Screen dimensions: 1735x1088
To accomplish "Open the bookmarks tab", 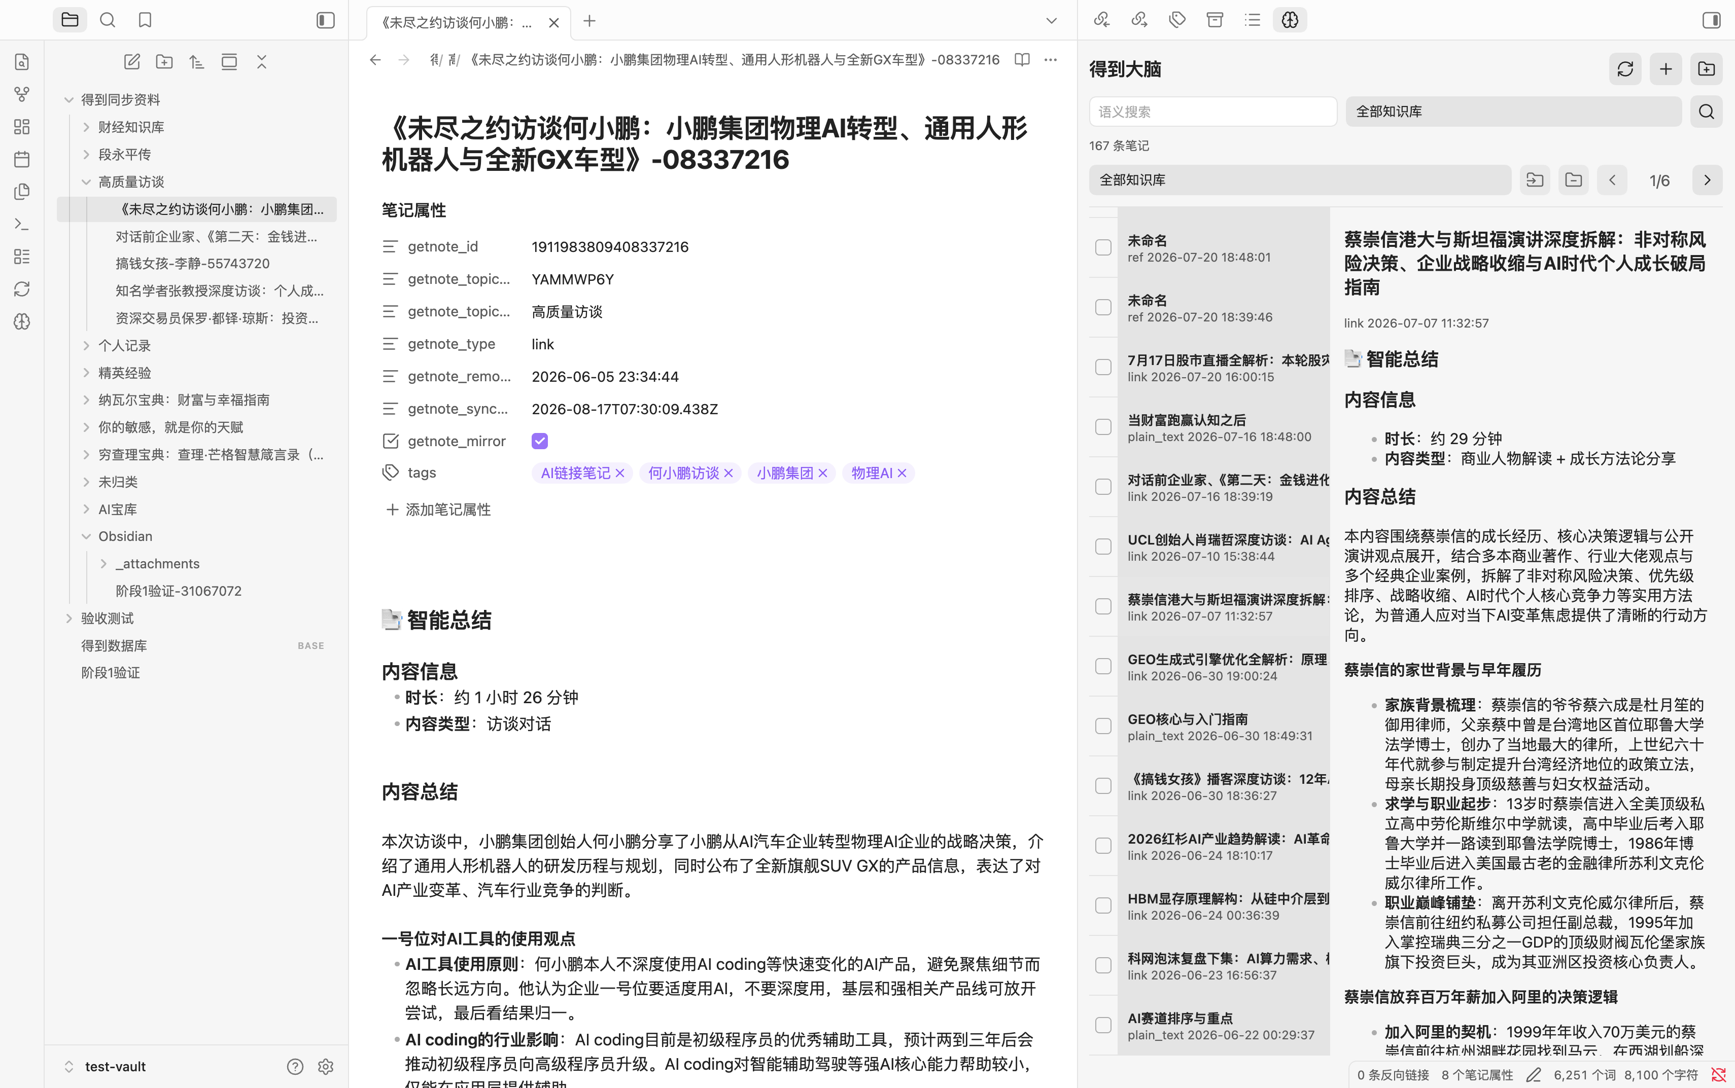I will [145, 20].
